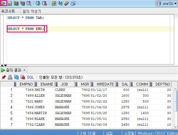
Task: Open SQL History clock icon
Action: tap(73, 3)
